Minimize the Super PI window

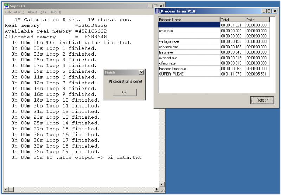coord(150,6)
